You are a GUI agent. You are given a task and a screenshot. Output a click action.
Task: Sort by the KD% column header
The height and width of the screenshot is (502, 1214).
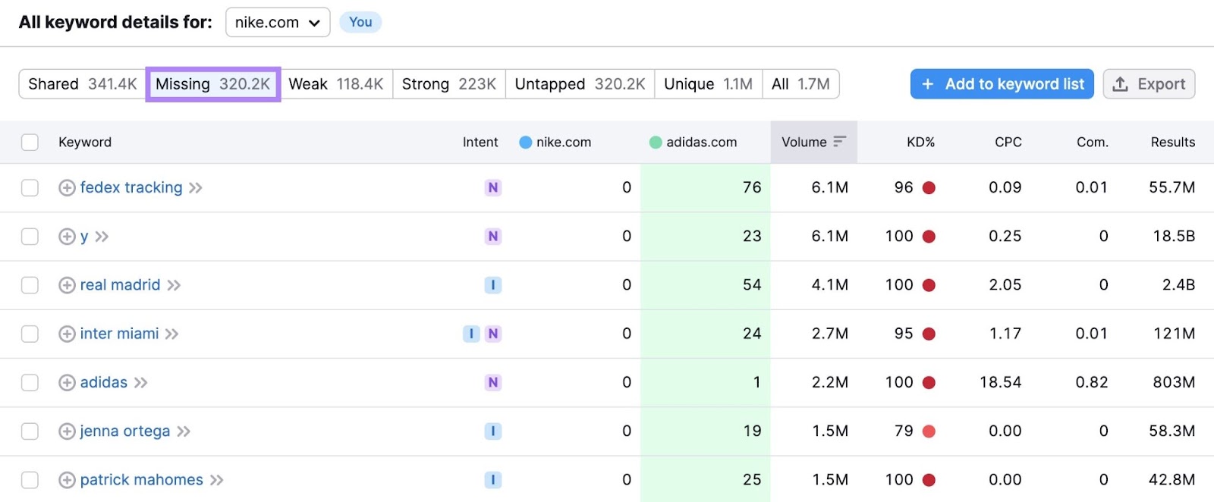click(x=921, y=143)
